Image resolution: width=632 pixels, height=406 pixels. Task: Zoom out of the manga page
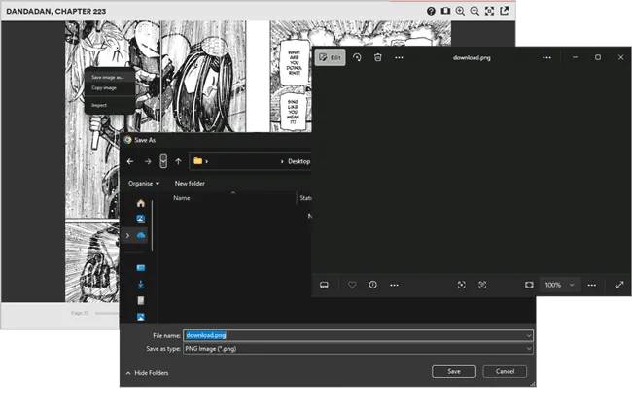pyautogui.click(x=474, y=11)
